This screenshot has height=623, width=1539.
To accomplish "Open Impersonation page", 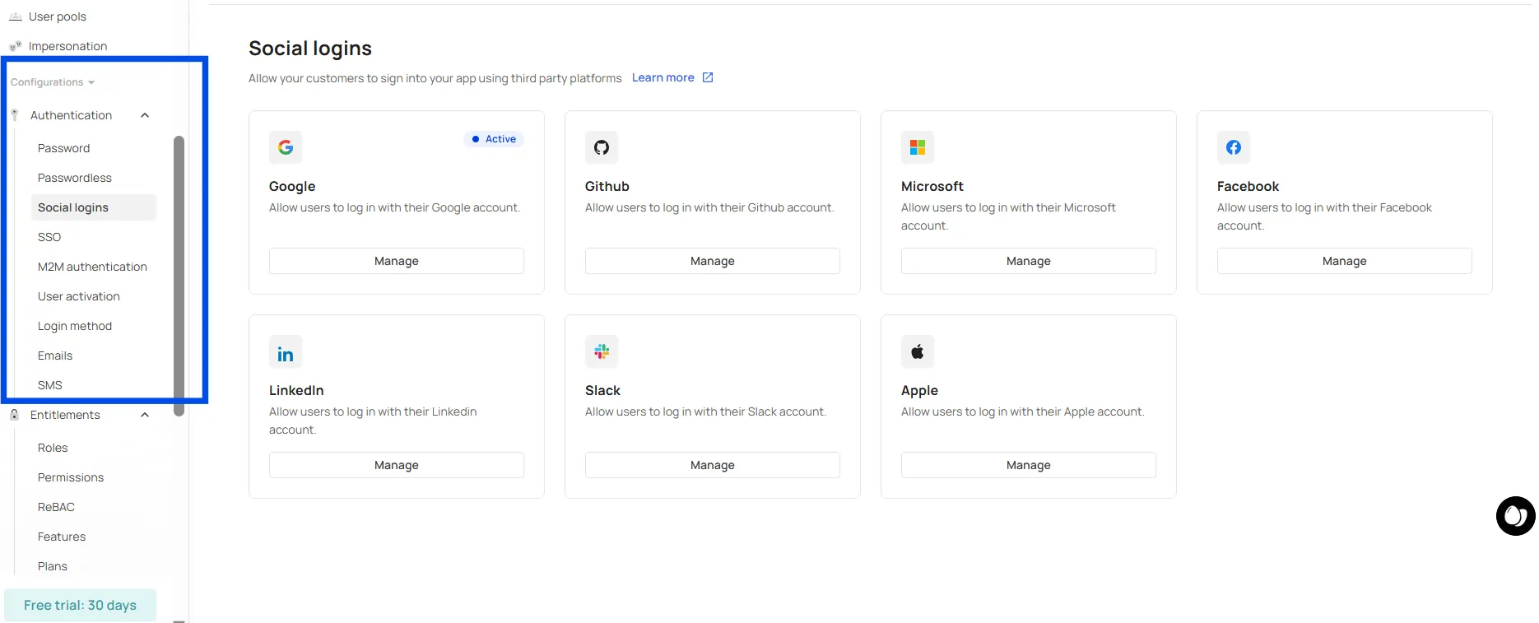I will (67, 46).
